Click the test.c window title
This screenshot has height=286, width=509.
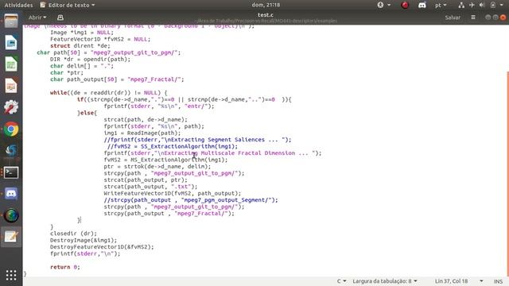click(x=266, y=15)
